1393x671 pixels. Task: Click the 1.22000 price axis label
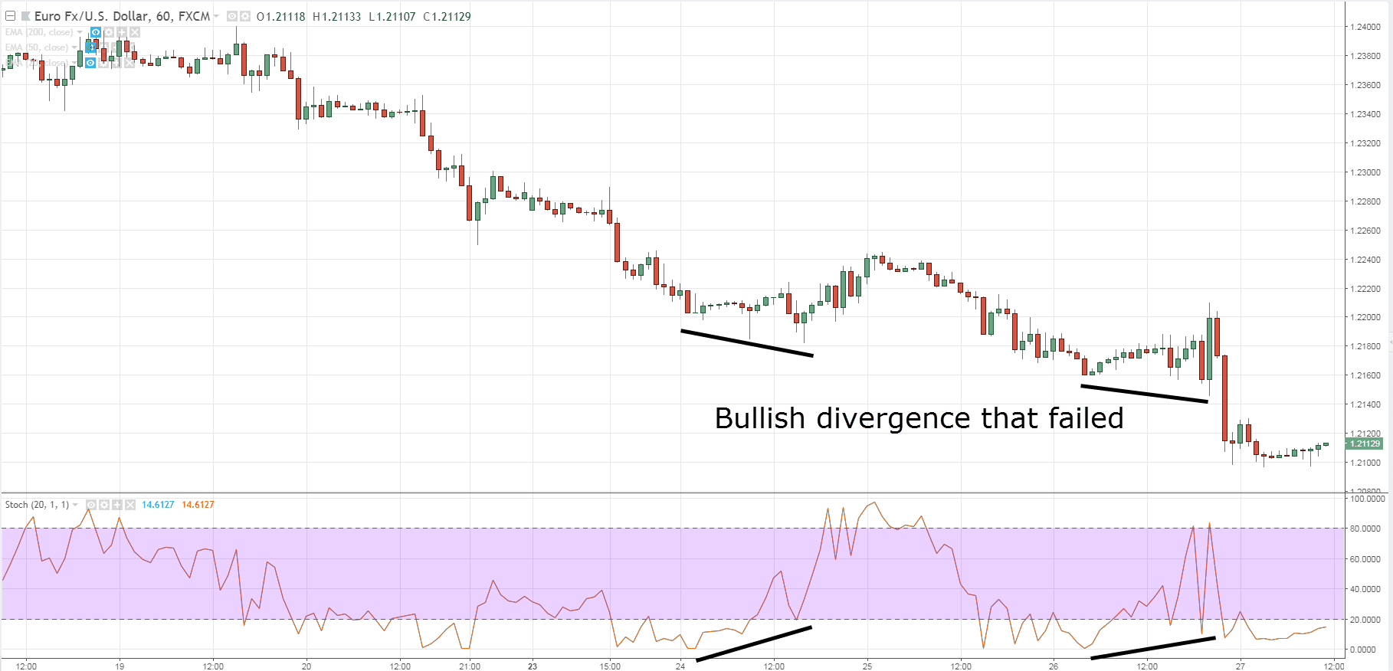click(1365, 317)
